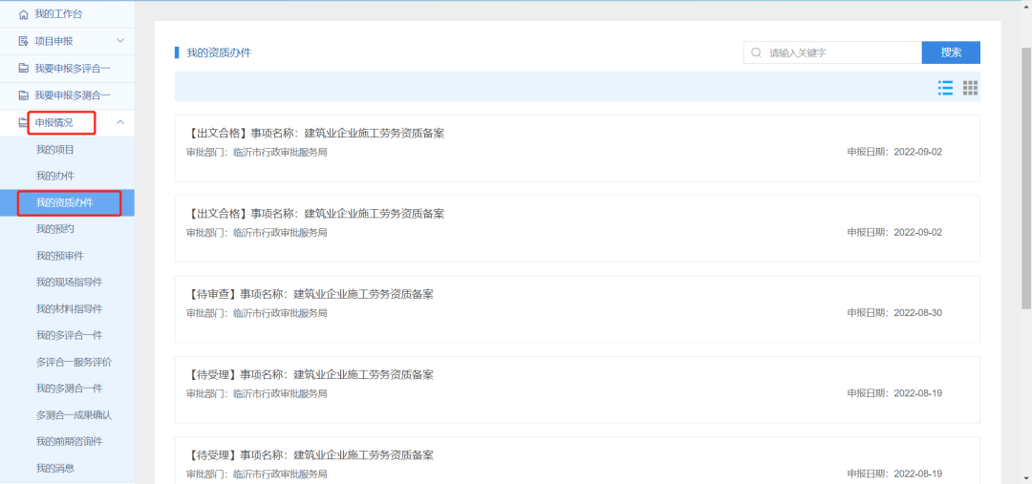The width and height of the screenshot is (1032, 484).
Task: Click the 申报情况 folder icon
Action: pos(24,122)
